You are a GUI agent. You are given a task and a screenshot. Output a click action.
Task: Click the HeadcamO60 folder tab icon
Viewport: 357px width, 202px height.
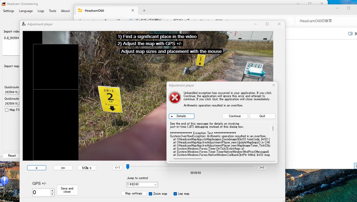point(80,10)
